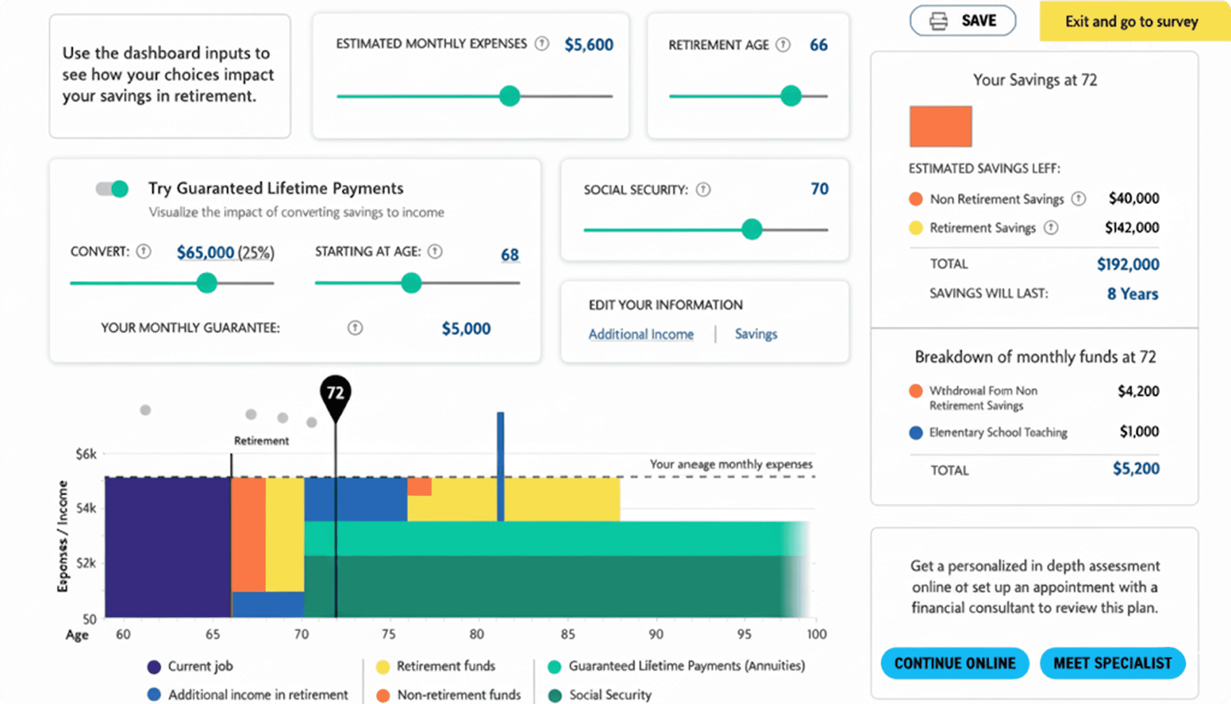Click info icon next to Starting At Age
This screenshot has height=704, width=1231.
click(x=435, y=252)
